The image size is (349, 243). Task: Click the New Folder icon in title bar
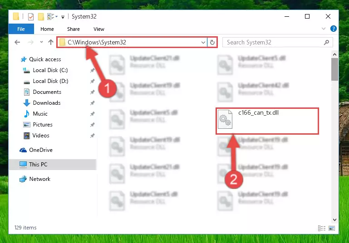pyautogui.click(x=41, y=17)
